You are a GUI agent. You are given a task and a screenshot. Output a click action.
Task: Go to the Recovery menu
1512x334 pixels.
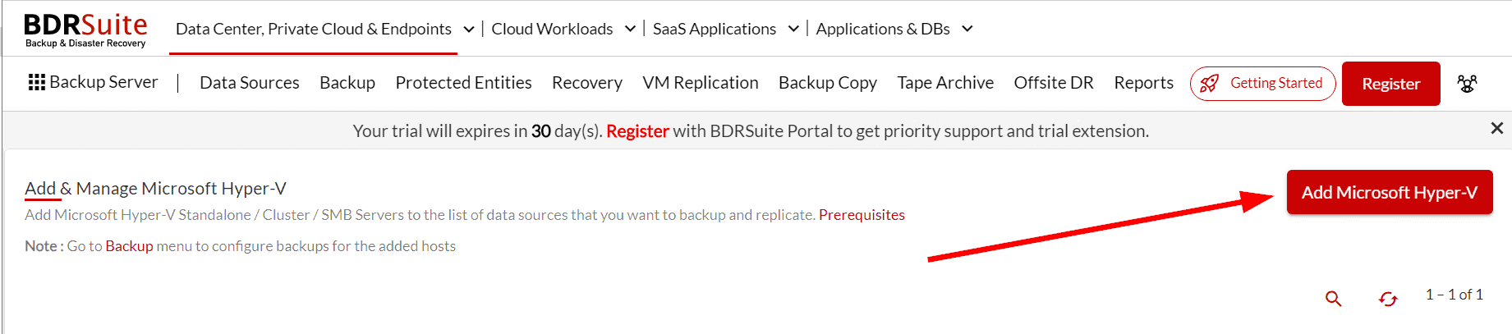click(x=587, y=83)
